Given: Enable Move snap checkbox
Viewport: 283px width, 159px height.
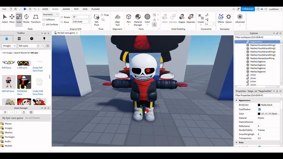Looking at the screenshot, I should pos(62,22).
